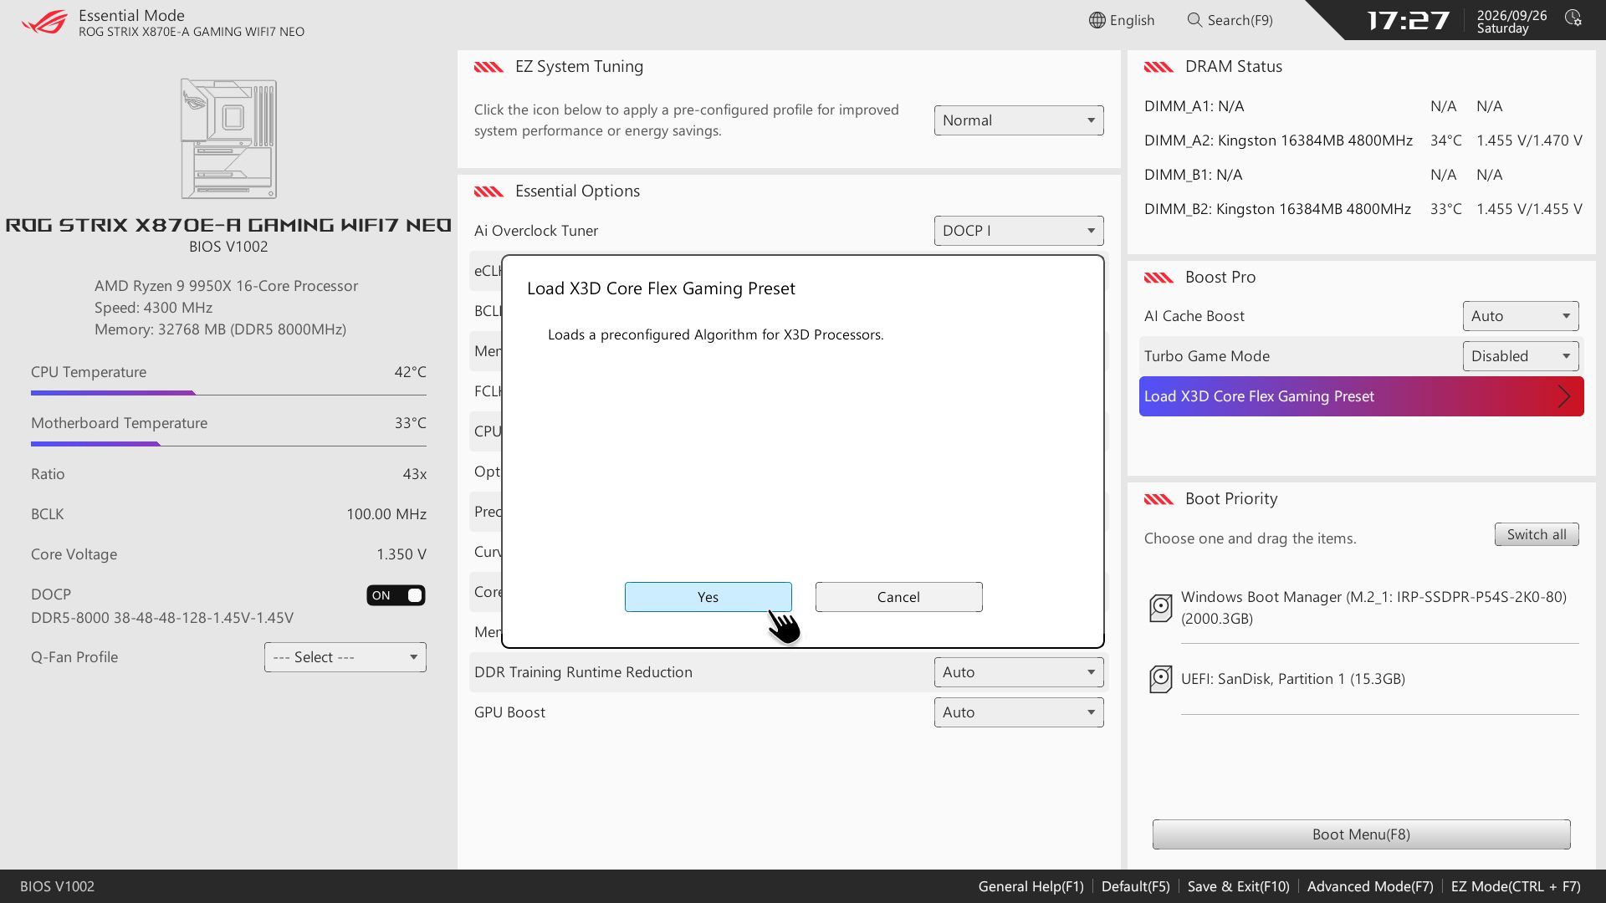Click the DIMM_A1: N/A row
1606x903 pixels.
(1323, 106)
